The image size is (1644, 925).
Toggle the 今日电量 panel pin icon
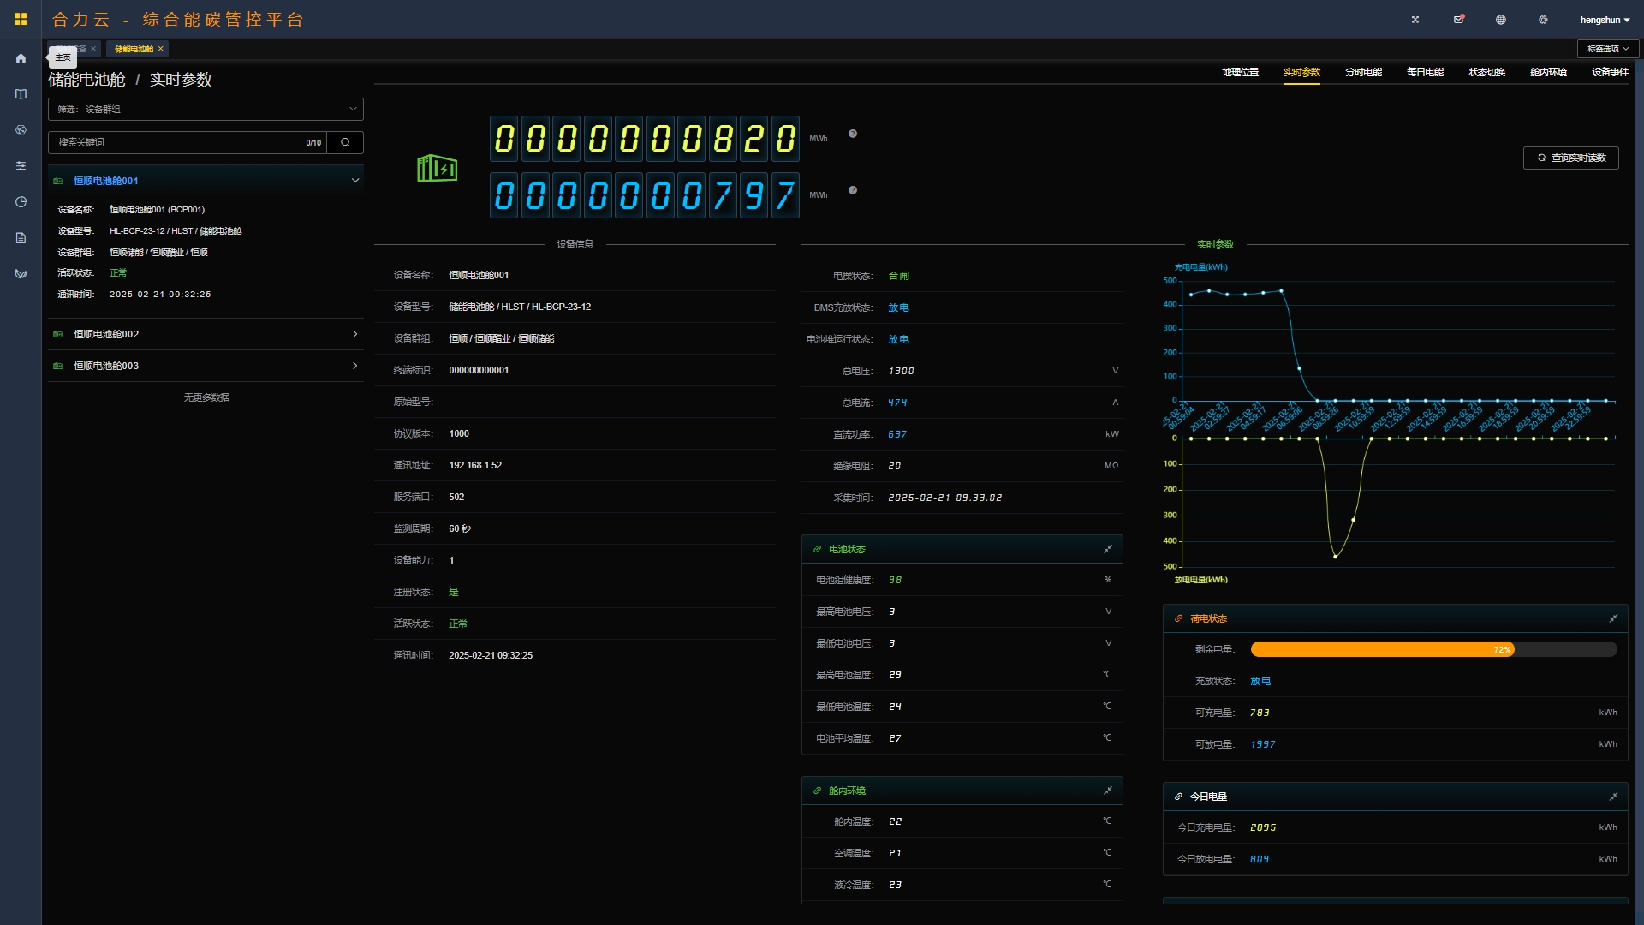pyautogui.click(x=1613, y=797)
